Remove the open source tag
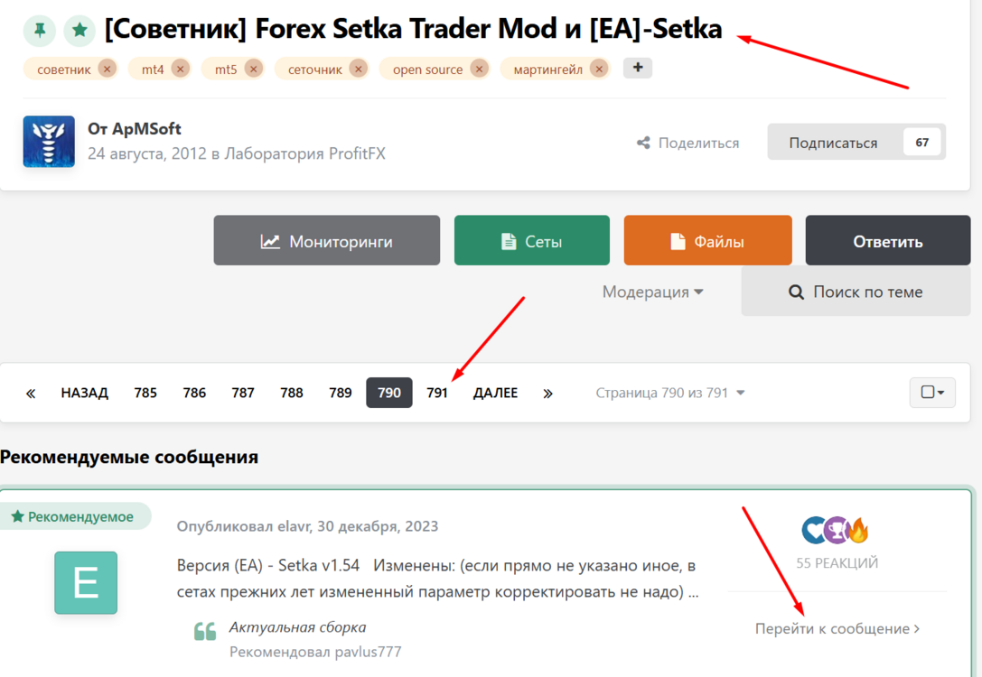The height and width of the screenshot is (677, 982). pyautogui.click(x=479, y=69)
